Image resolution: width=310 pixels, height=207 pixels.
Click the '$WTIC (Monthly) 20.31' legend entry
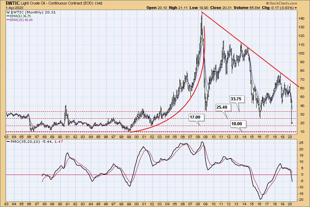(x=33, y=12)
